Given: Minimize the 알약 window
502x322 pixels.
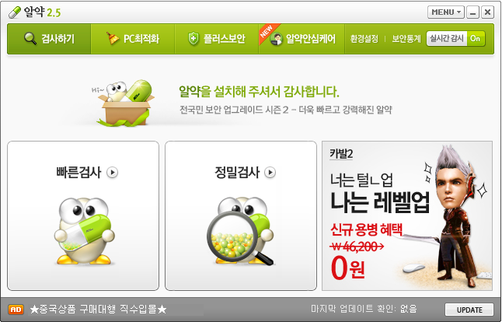Looking at the screenshot, I should coord(472,12).
